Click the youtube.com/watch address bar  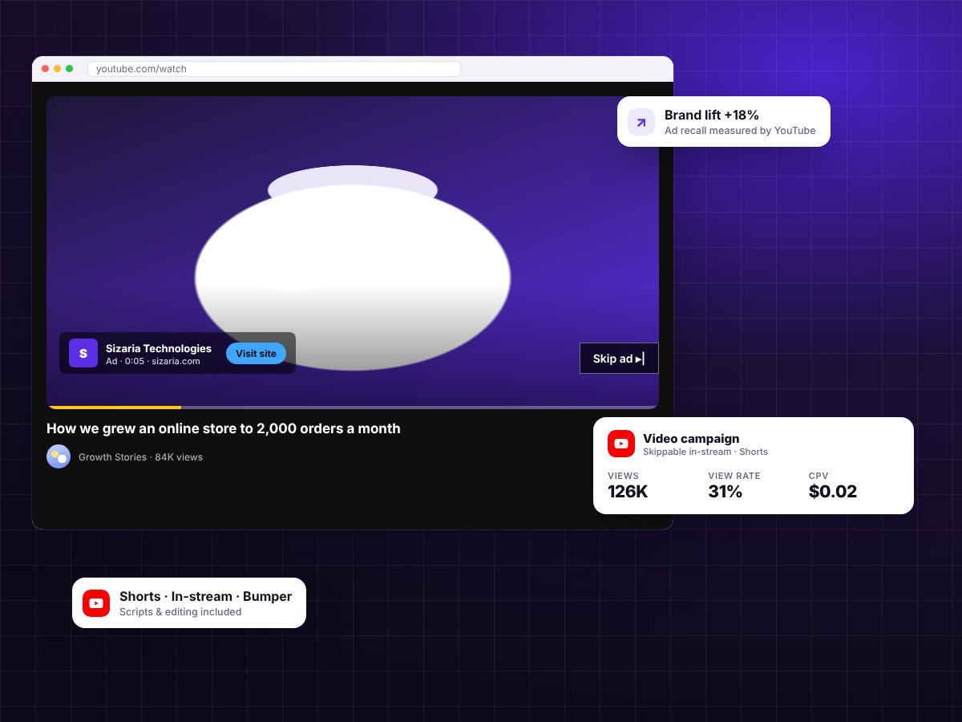click(274, 69)
